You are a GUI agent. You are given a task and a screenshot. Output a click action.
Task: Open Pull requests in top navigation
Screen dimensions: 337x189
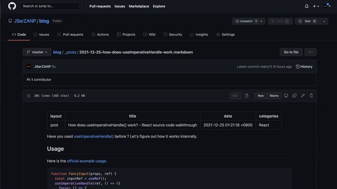(100, 6)
